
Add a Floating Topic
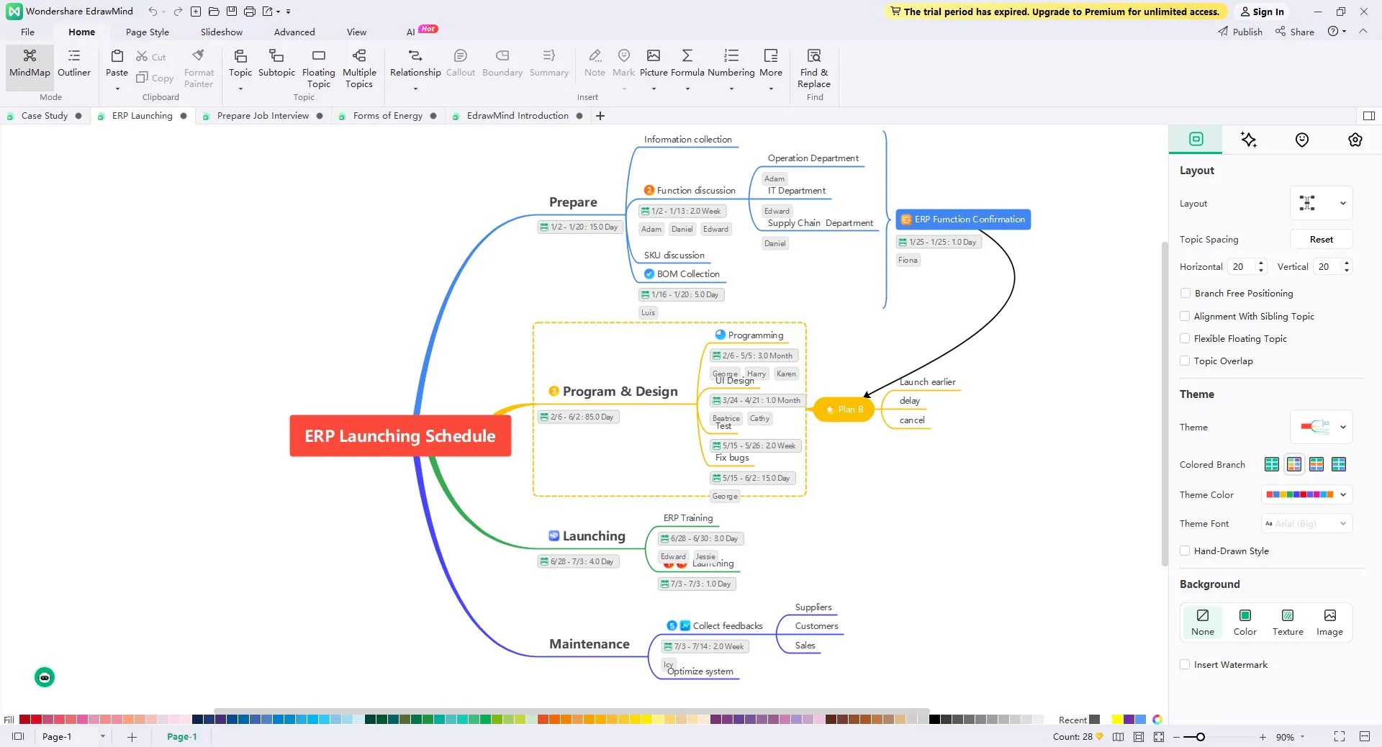pos(318,68)
